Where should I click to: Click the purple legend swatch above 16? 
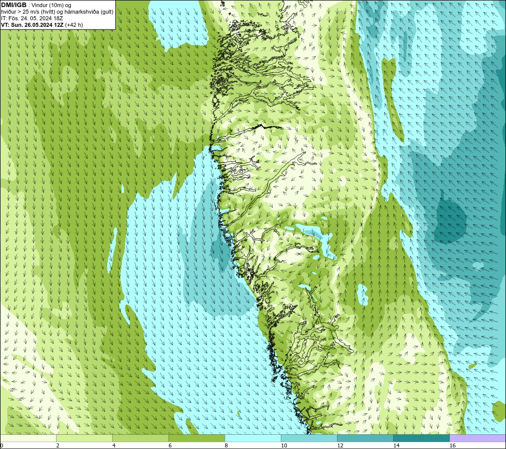click(x=478, y=438)
